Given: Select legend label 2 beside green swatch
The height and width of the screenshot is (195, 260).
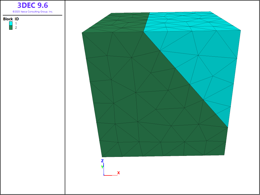Looking at the screenshot, I should [x=16, y=27].
